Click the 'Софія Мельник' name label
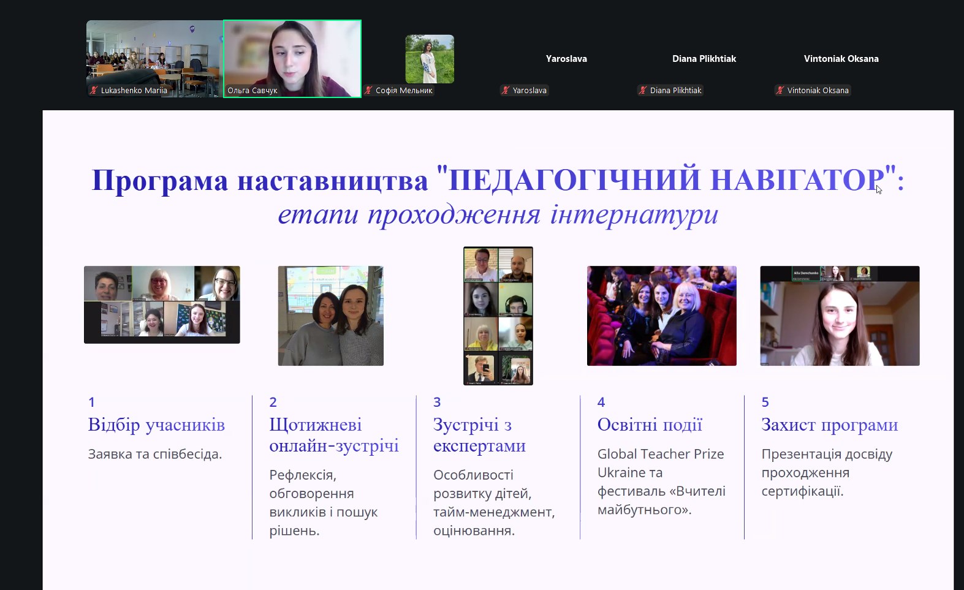964x590 pixels. [404, 91]
